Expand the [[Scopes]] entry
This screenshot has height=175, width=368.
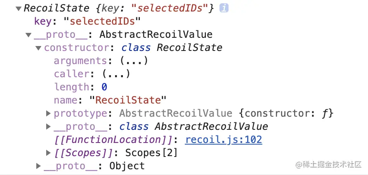pyautogui.click(x=48, y=153)
